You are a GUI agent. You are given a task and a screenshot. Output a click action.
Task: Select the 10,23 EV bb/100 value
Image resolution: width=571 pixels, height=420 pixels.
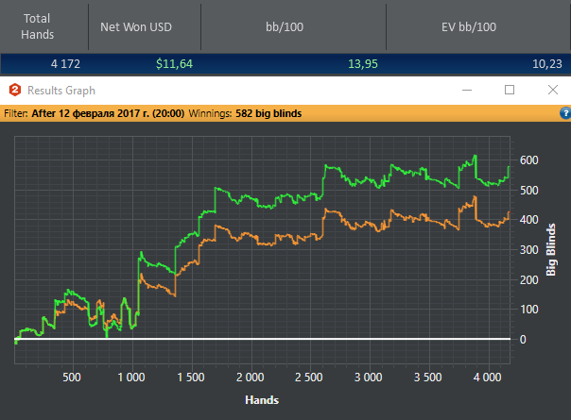(x=547, y=64)
